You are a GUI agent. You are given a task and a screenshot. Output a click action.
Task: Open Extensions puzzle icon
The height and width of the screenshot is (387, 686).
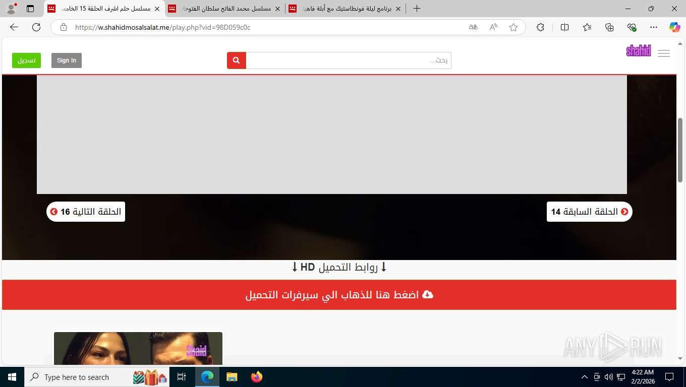coord(540,27)
